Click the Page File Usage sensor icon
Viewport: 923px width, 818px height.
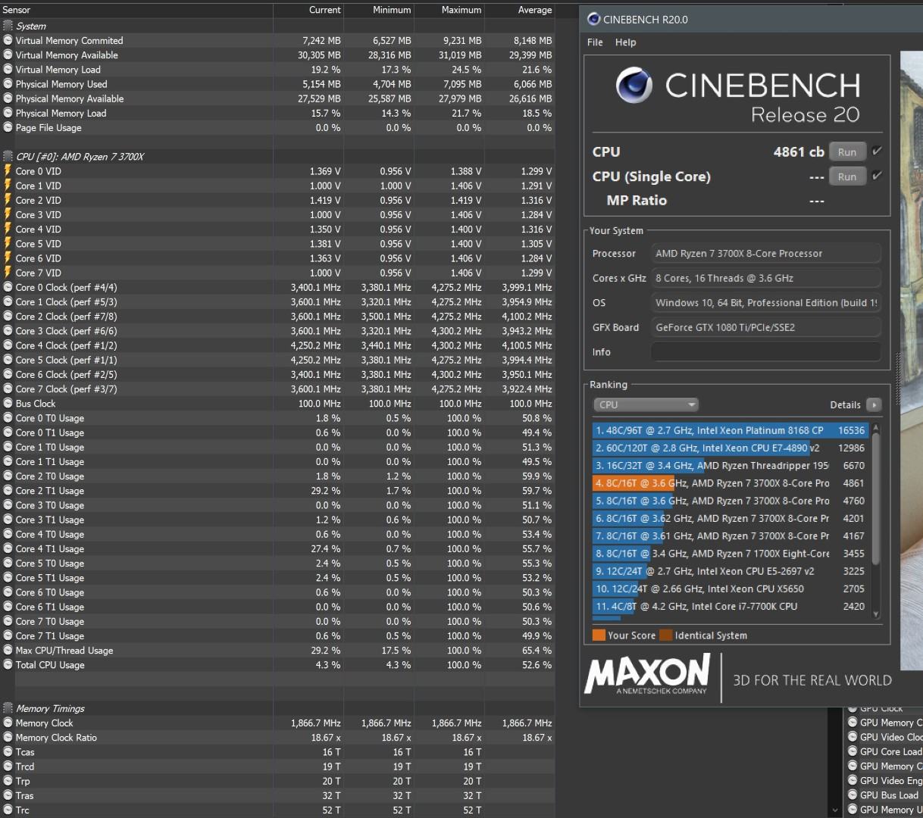click(8, 127)
